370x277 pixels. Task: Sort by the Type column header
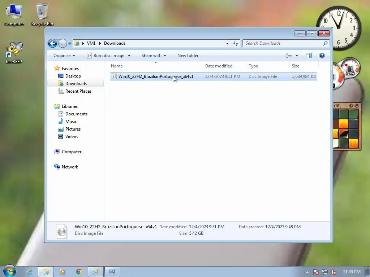(268, 66)
